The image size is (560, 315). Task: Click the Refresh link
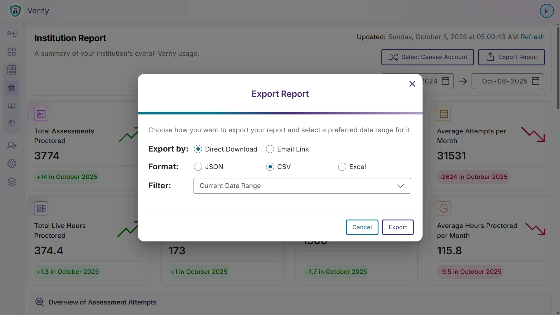(533, 37)
